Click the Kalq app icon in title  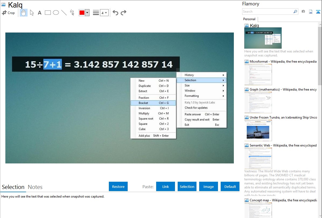[3, 5]
